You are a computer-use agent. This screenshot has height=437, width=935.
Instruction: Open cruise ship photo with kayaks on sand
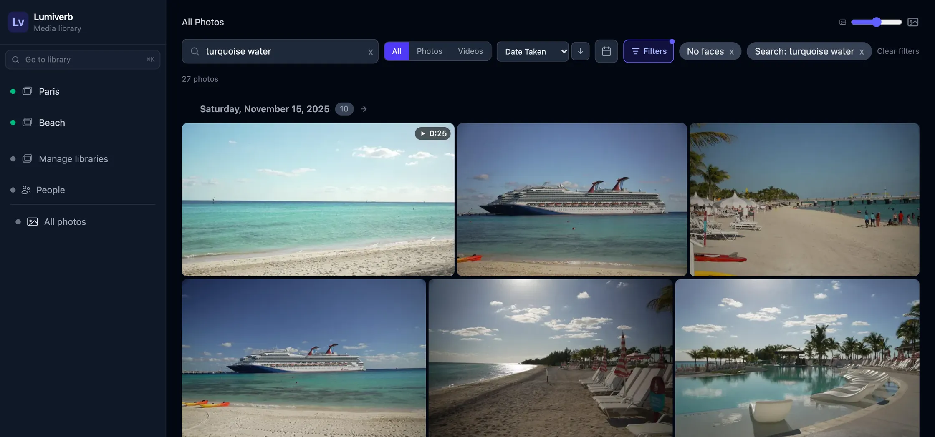pyautogui.click(x=304, y=358)
